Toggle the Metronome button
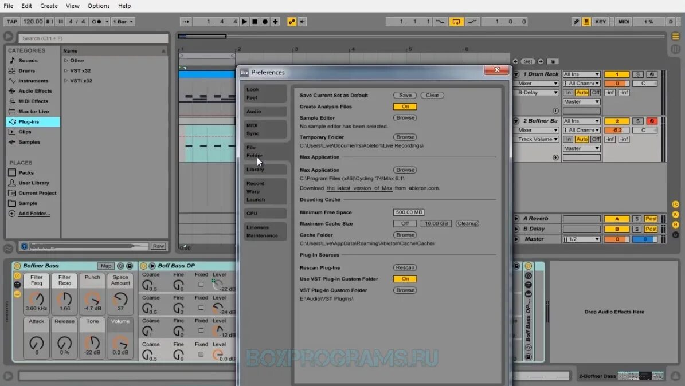Viewport: 685px width, 386px height. point(96,21)
